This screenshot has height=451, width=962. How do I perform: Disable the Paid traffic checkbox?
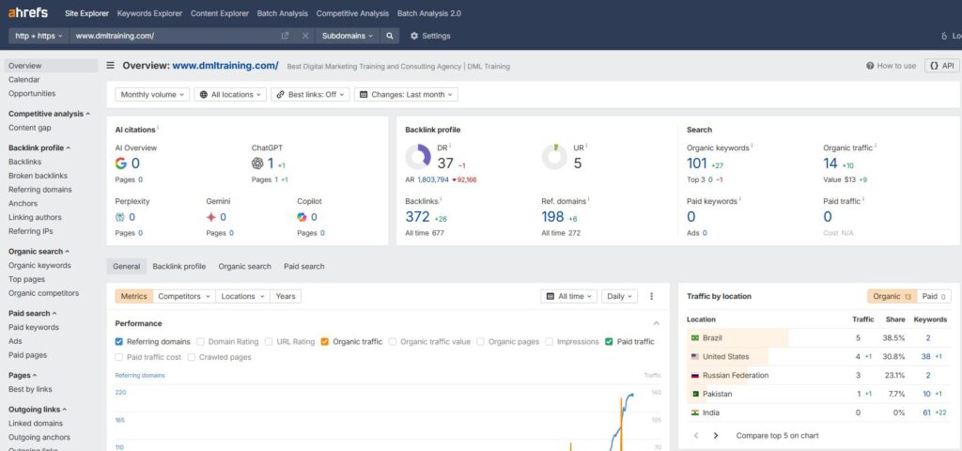point(610,342)
